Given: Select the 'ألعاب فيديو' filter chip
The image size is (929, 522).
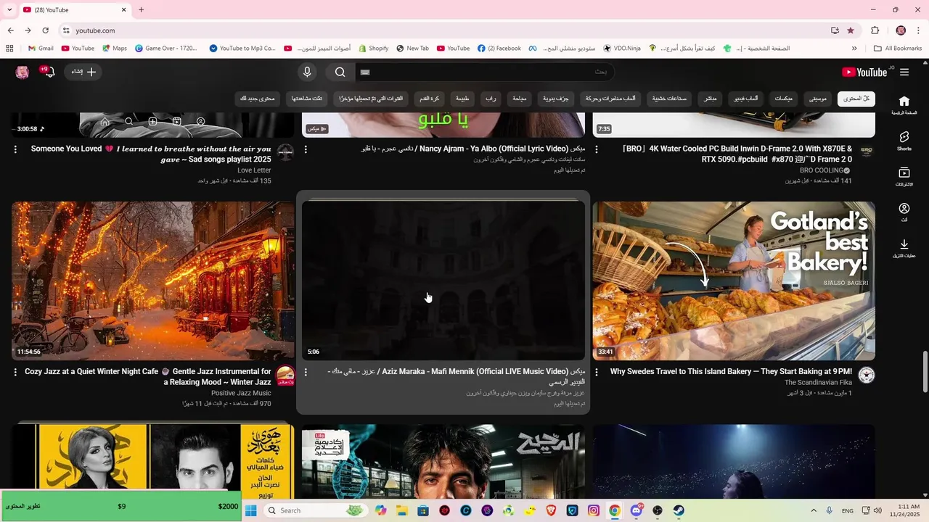Looking at the screenshot, I should 745,99.
